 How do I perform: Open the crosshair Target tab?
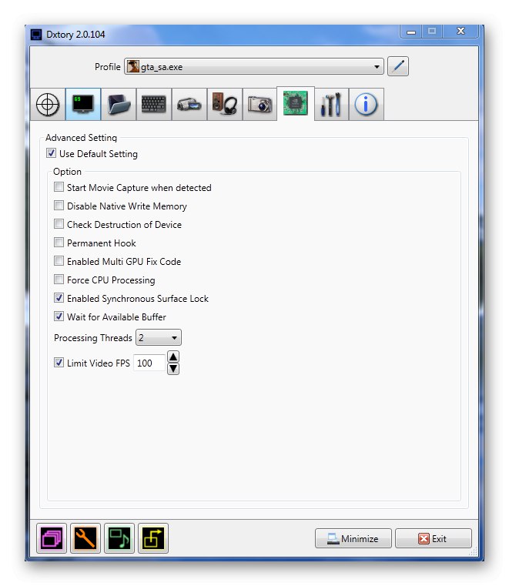pyautogui.click(x=48, y=104)
